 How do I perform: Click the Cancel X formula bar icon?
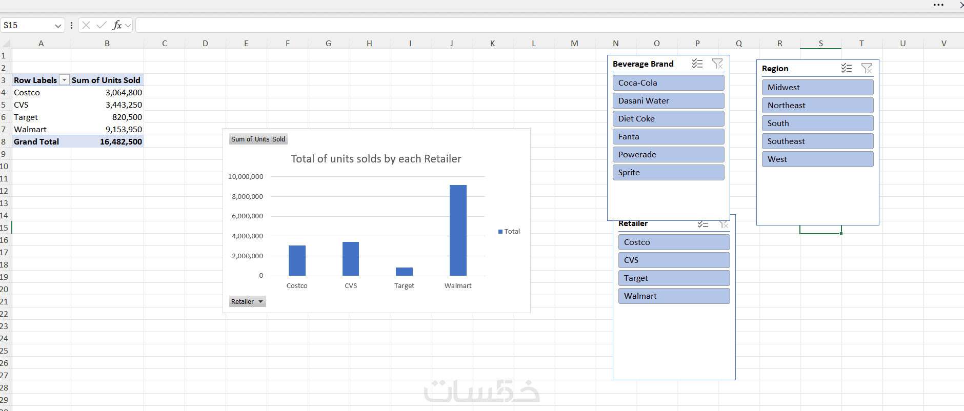point(86,25)
